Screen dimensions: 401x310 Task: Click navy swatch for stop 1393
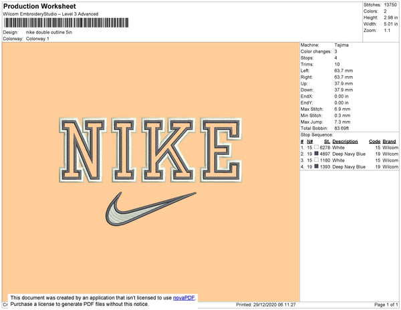coord(316,166)
